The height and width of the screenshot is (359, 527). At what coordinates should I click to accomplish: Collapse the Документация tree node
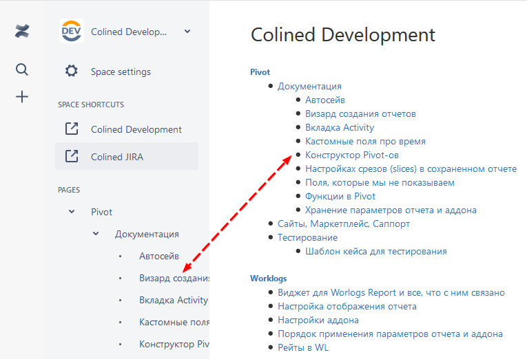[x=96, y=234]
